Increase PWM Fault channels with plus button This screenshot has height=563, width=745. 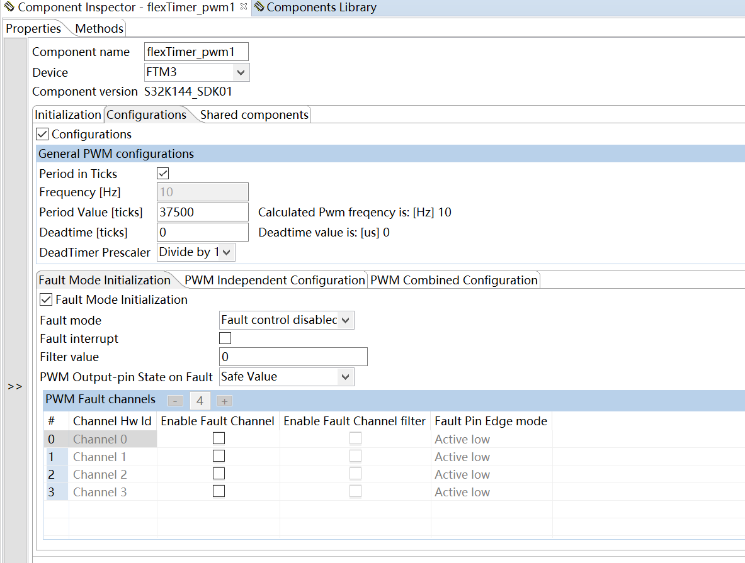(224, 401)
